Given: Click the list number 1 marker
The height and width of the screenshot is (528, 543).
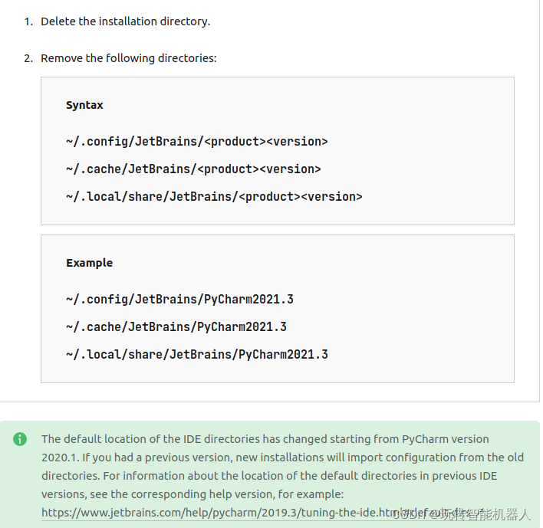Looking at the screenshot, I should click(x=28, y=21).
